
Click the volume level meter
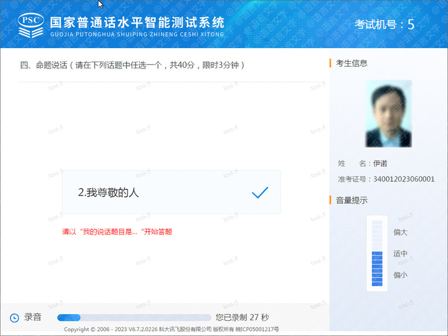point(377,253)
